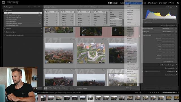181x102 pixels.
Task: Expand the Sammlungen panel
Action: point(5,32)
